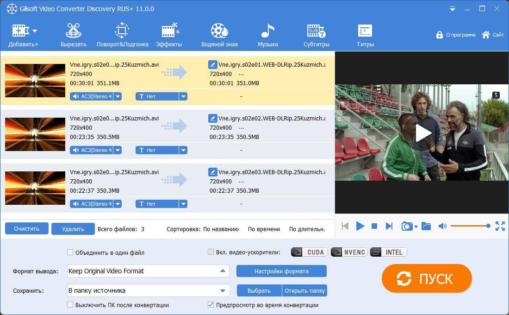Switch preview to full screen
The height and width of the screenshot is (315, 509).
tap(500, 226)
